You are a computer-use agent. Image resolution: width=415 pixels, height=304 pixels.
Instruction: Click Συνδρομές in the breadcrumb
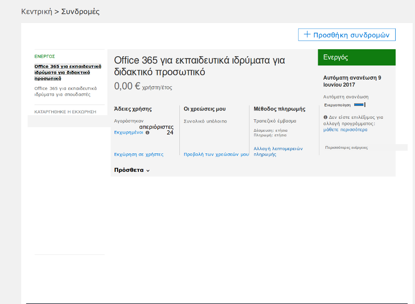point(80,12)
